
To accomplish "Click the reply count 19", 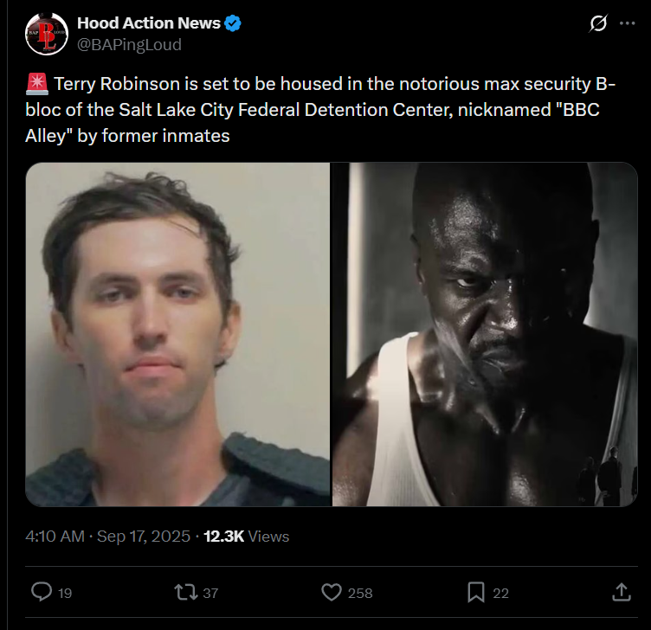I will click(x=65, y=593).
